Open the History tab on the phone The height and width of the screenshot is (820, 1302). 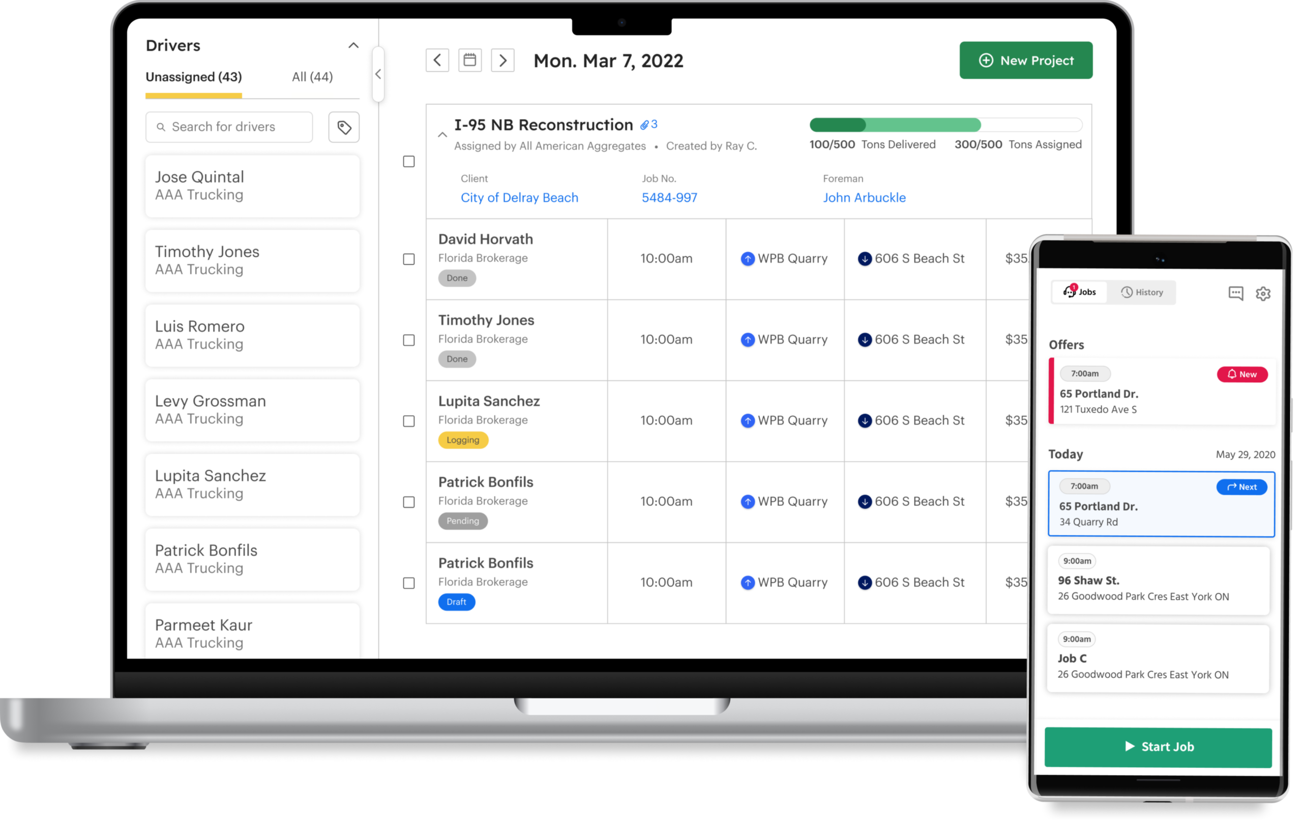[1141, 292]
